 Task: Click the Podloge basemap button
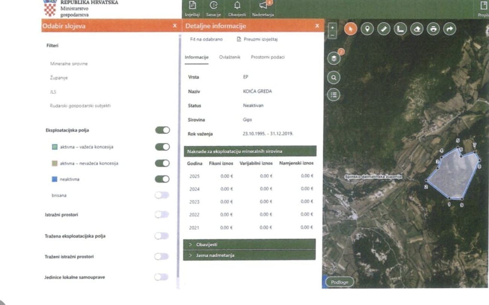point(339,282)
